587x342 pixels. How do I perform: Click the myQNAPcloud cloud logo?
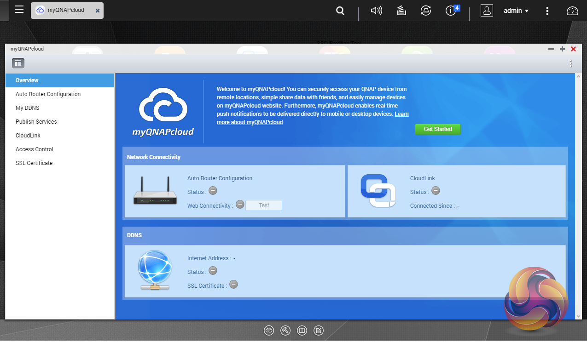coord(163,113)
